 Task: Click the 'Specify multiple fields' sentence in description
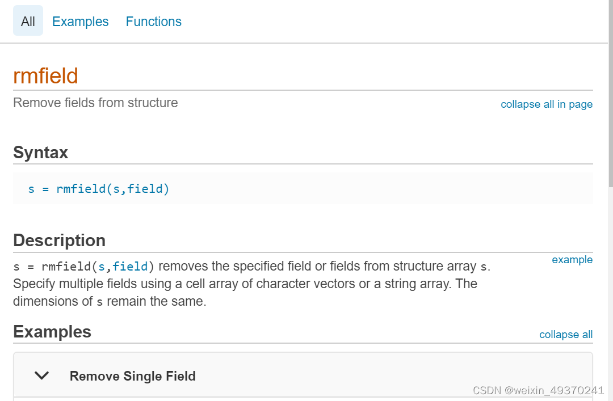click(x=244, y=284)
